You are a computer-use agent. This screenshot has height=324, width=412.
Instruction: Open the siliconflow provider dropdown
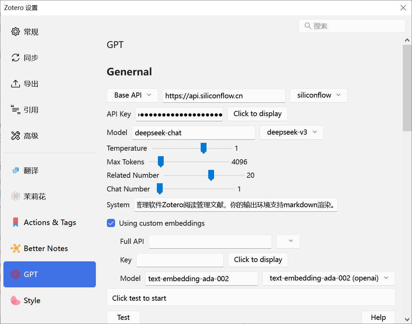click(x=319, y=95)
